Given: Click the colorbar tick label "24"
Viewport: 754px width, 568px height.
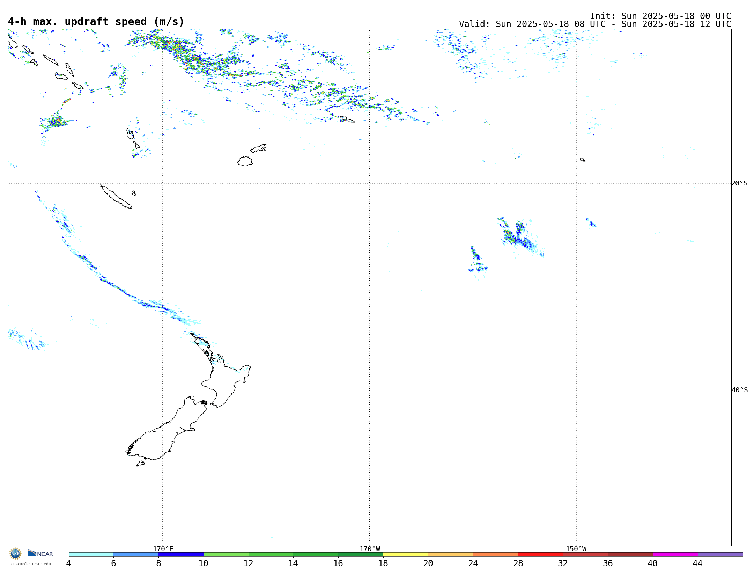Looking at the screenshot, I should (x=473, y=563).
